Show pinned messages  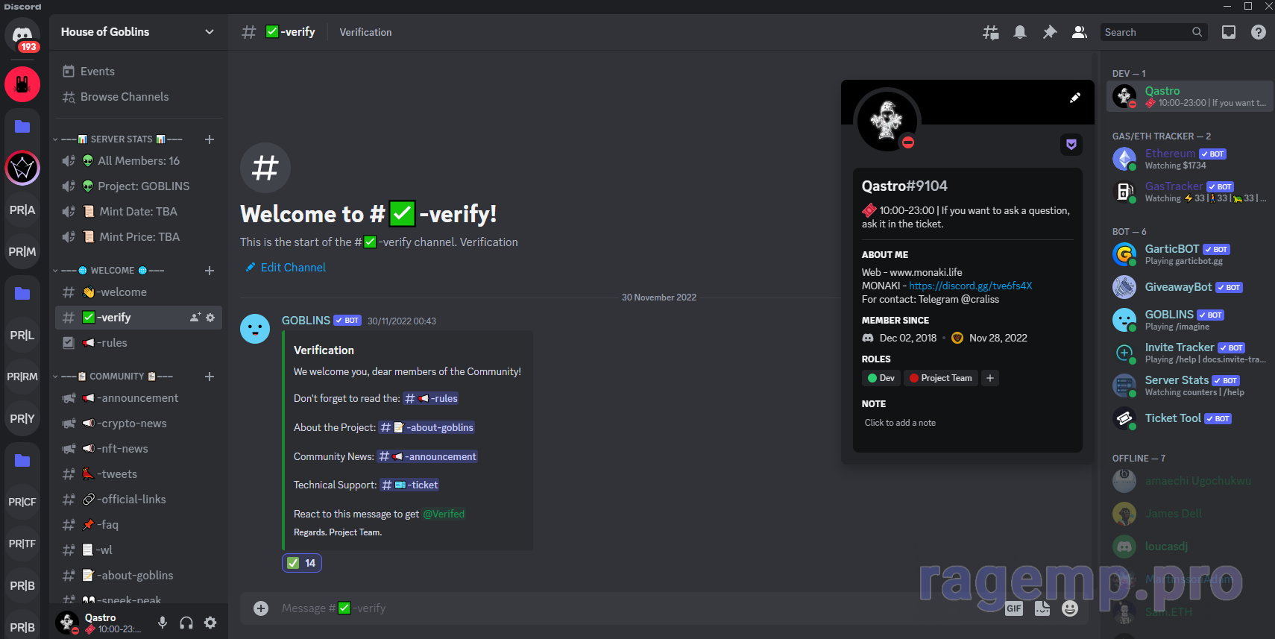click(x=1050, y=32)
